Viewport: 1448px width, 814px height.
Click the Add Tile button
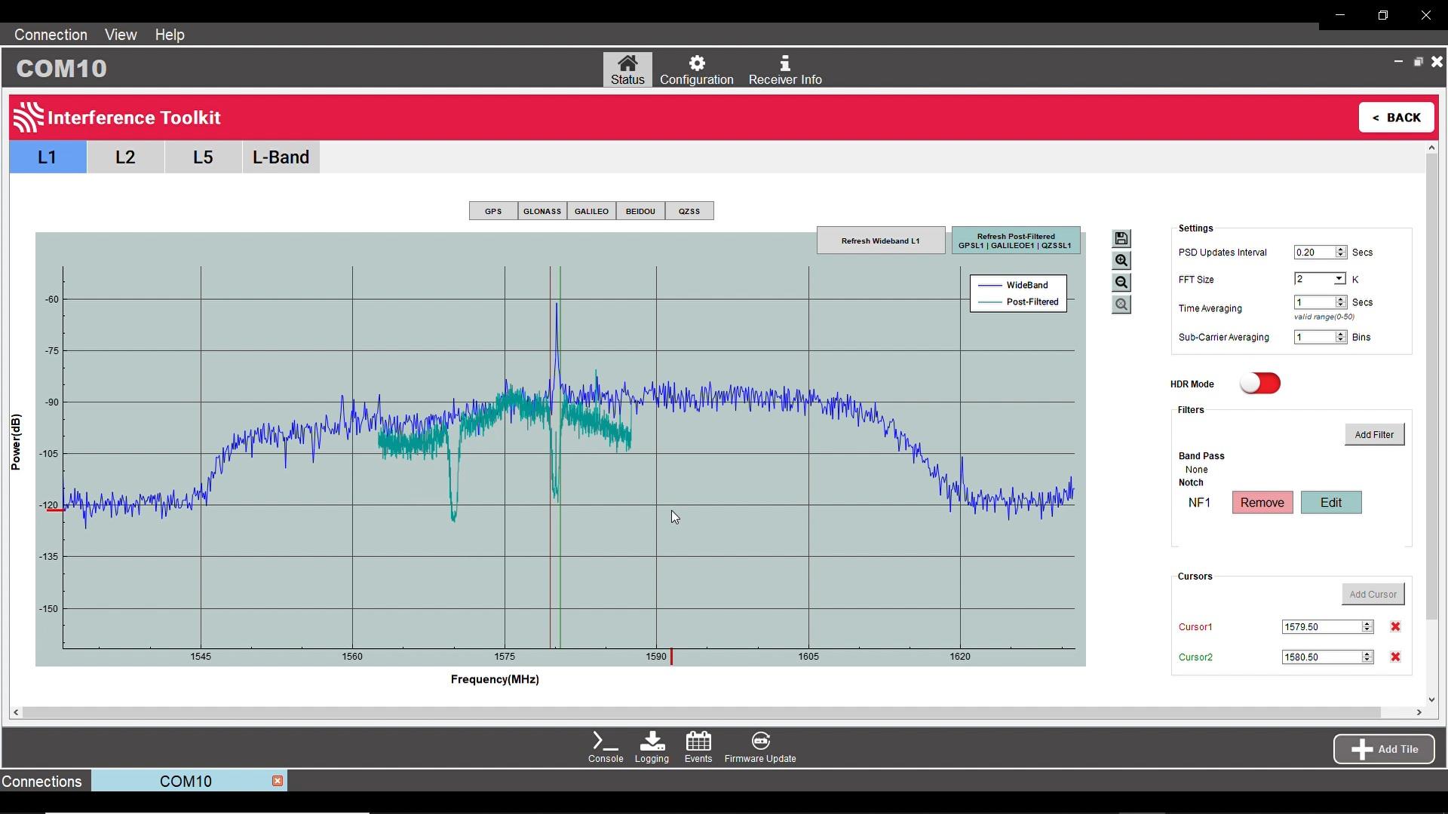(1384, 749)
